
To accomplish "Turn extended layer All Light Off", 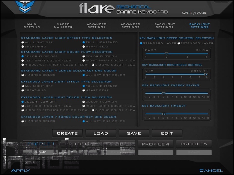I will coord(23,86).
